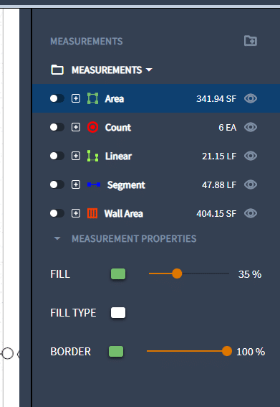The height and width of the screenshot is (407, 280).
Task: Hide the Area measurement with eye icon
Action: click(x=251, y=98)
